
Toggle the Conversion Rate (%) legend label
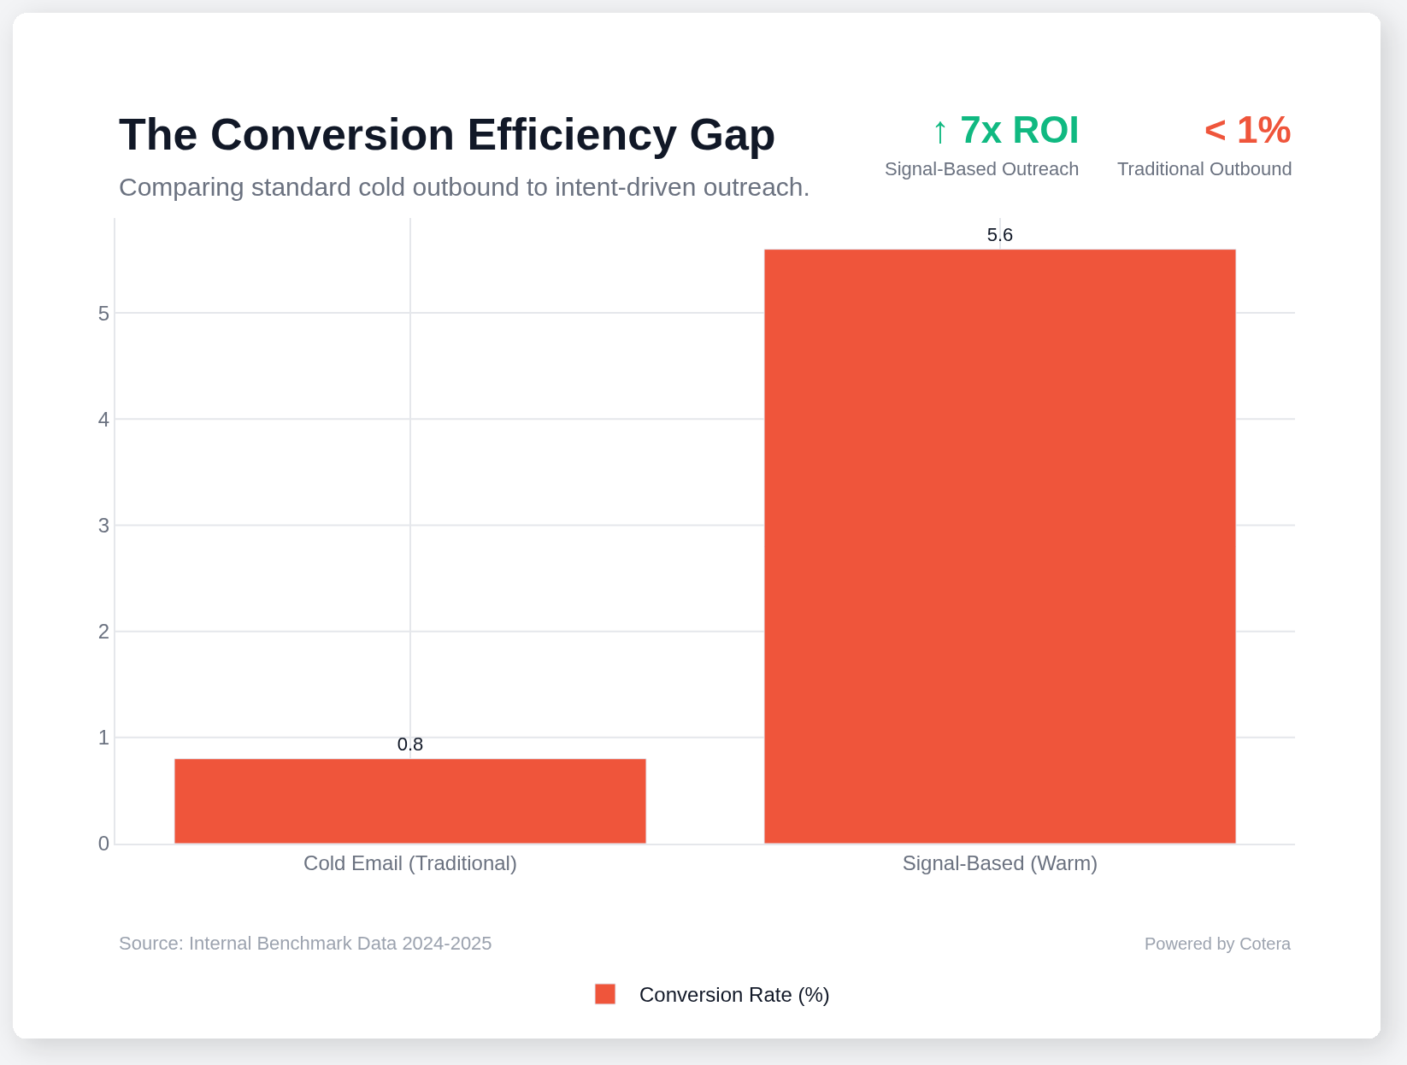point(733,995)
